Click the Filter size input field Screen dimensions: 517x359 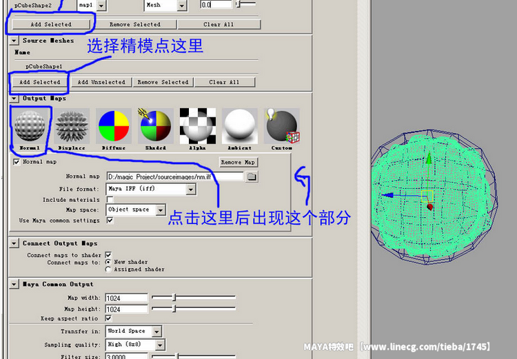[x=126, y=356]
